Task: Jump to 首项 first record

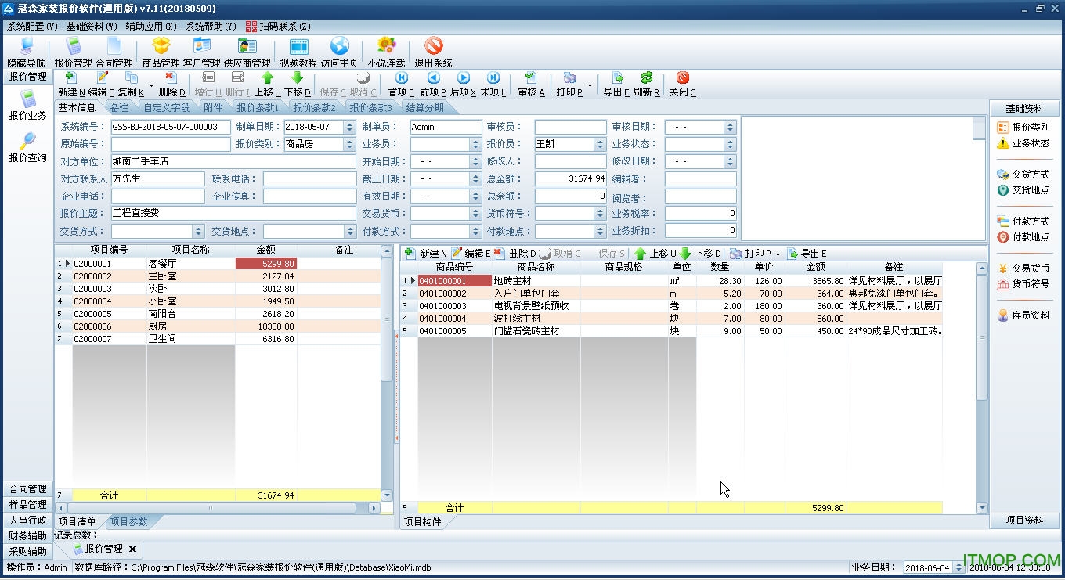Action: click(x=402, y=84)
